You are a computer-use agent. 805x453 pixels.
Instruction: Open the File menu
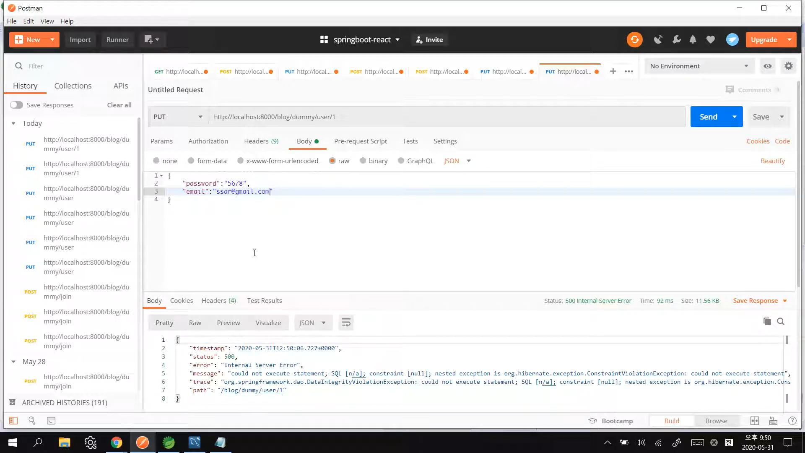point(12,21)
